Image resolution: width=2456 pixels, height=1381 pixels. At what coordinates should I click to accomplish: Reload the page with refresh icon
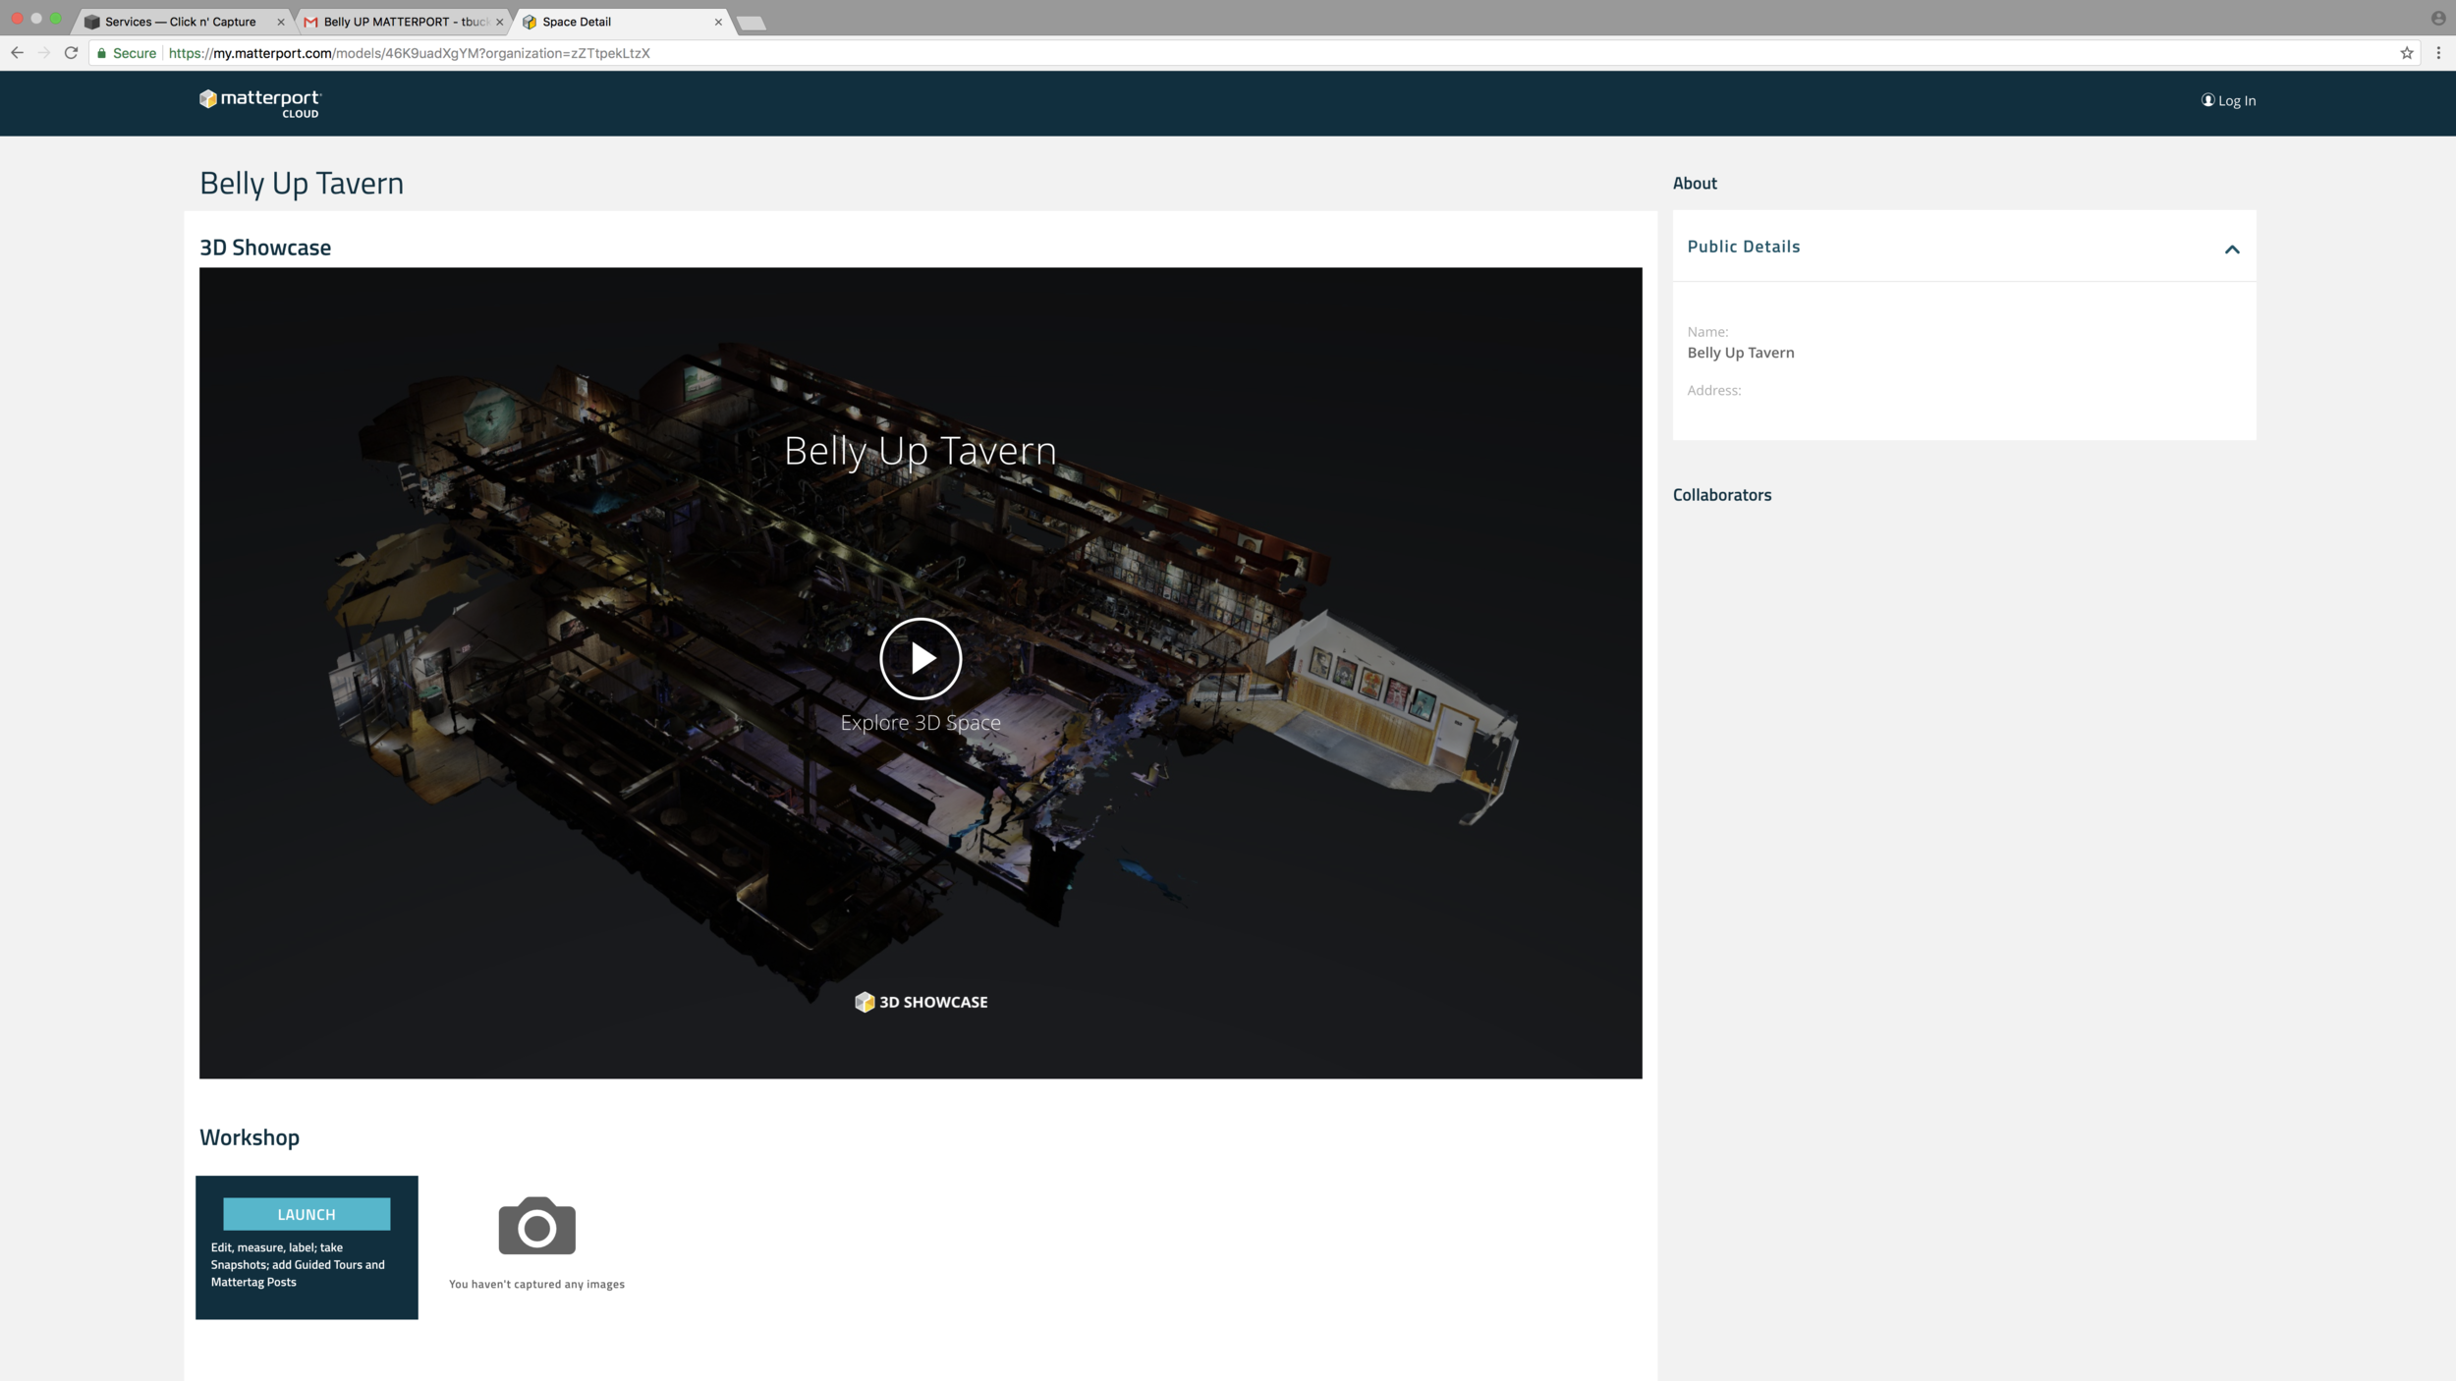[71, 53]
